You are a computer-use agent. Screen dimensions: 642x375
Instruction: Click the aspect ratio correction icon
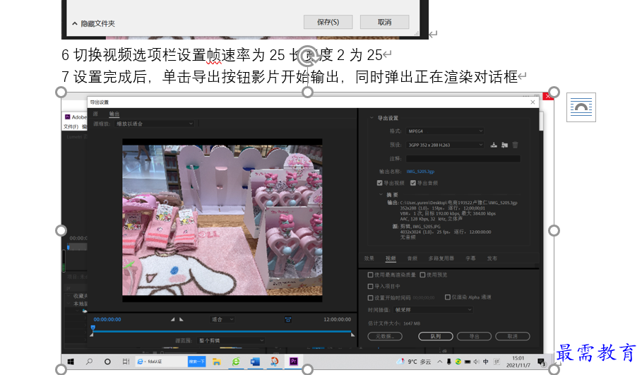click(288, 319)
